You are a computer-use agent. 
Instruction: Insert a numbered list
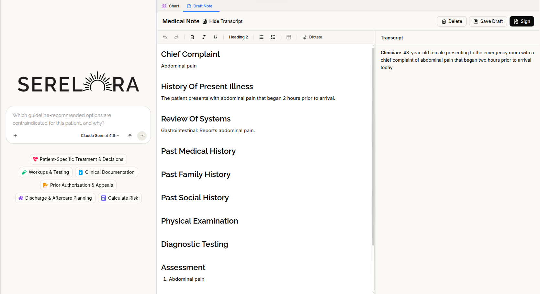click(273, 37)
